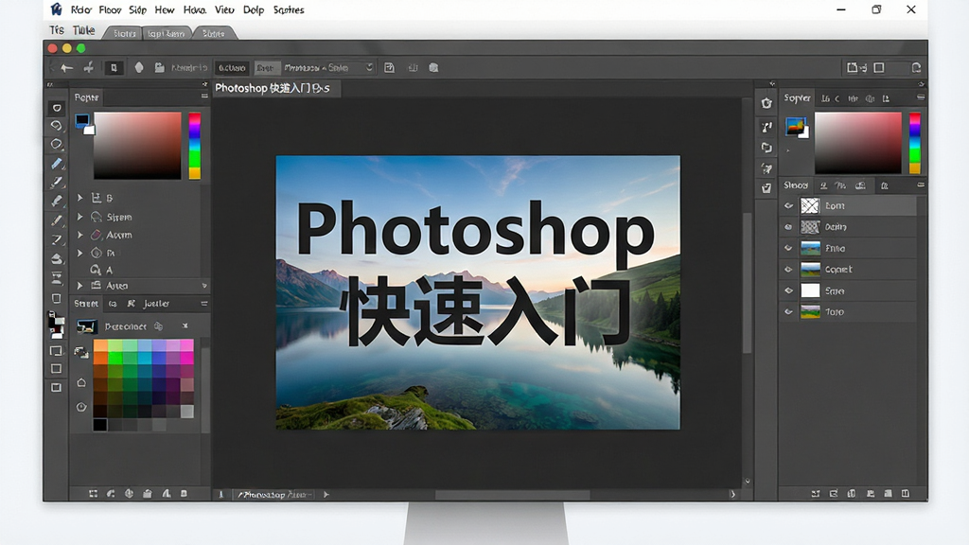Open the swatches panel options menu
This screenshot has width=969, height=545.
204,304
